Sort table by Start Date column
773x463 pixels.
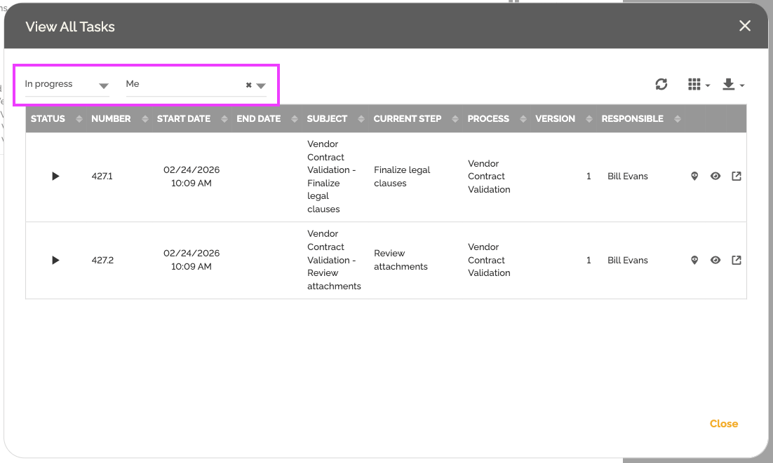click(x=184, y=119)
